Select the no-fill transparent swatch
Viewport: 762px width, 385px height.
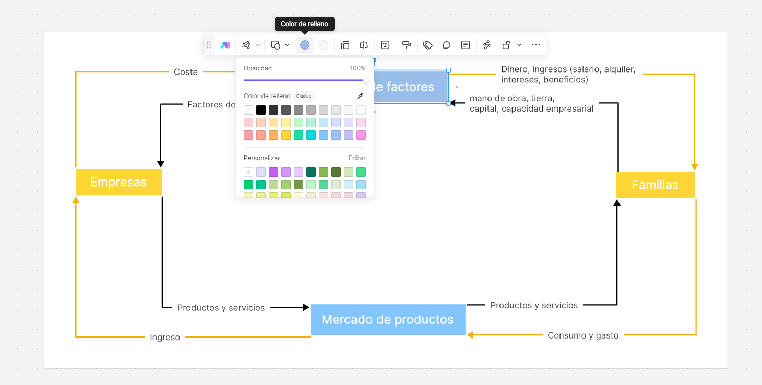click(248, 110)
